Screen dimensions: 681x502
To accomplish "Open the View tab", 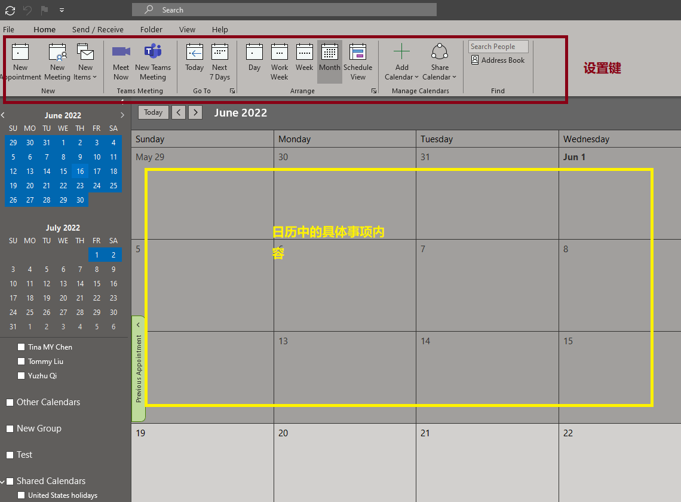I will [187, 29].
